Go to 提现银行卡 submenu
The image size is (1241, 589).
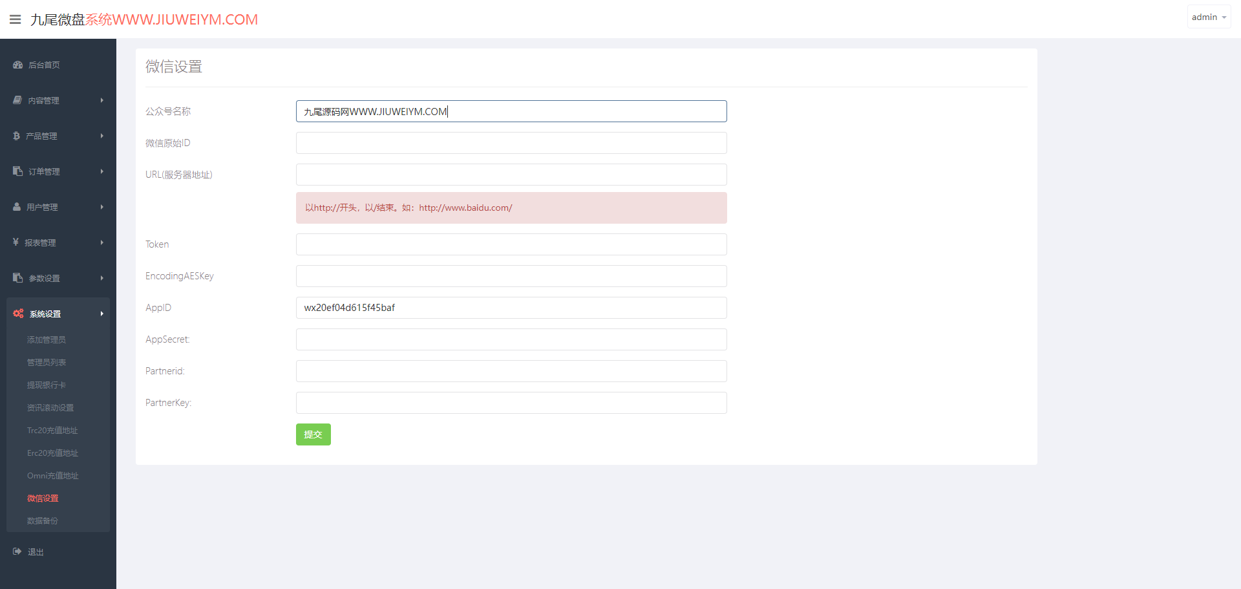(x=47, y=385)
